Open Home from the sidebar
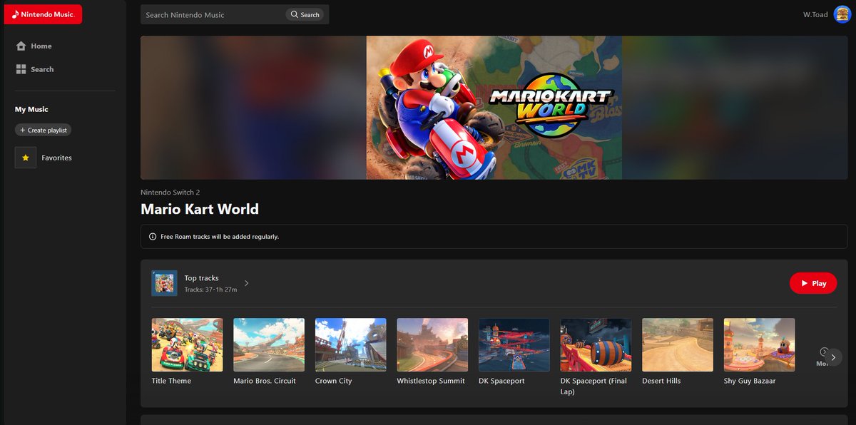This screenshot has width=856, height=425. coord(34,46)
